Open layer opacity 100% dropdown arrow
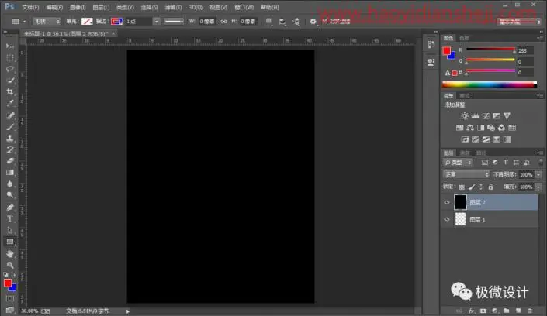 538,174
